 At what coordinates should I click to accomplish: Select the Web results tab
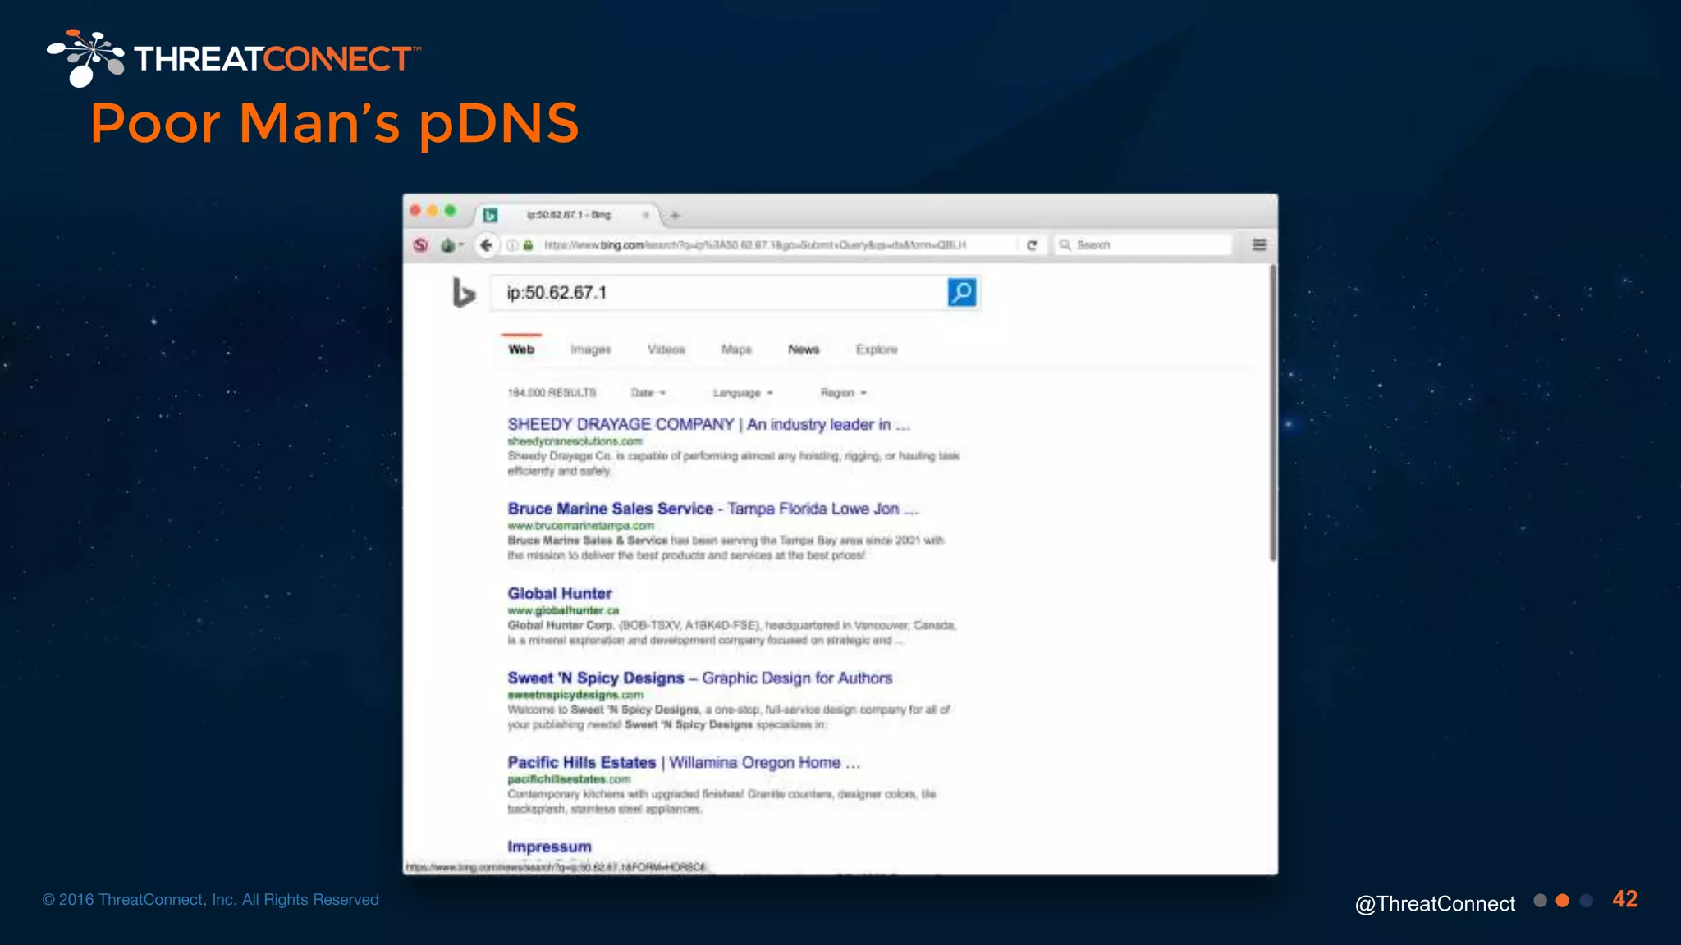521,349
